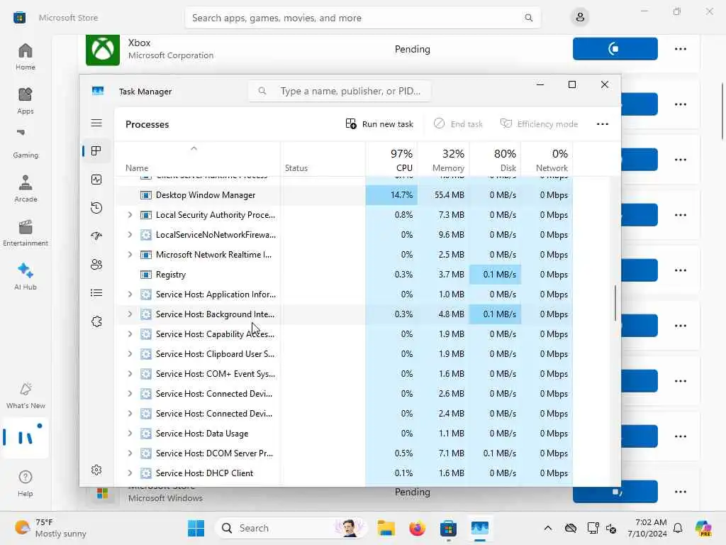Sort processes by Network column

click(x=547, y=160)
